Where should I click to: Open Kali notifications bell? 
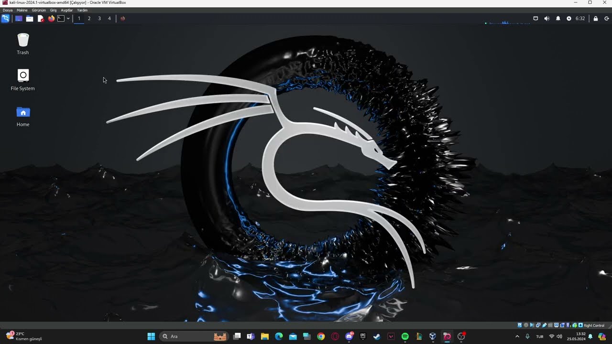click(558, 19)
